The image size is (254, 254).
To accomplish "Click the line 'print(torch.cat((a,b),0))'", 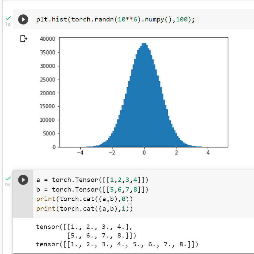I will click(85, 199).
